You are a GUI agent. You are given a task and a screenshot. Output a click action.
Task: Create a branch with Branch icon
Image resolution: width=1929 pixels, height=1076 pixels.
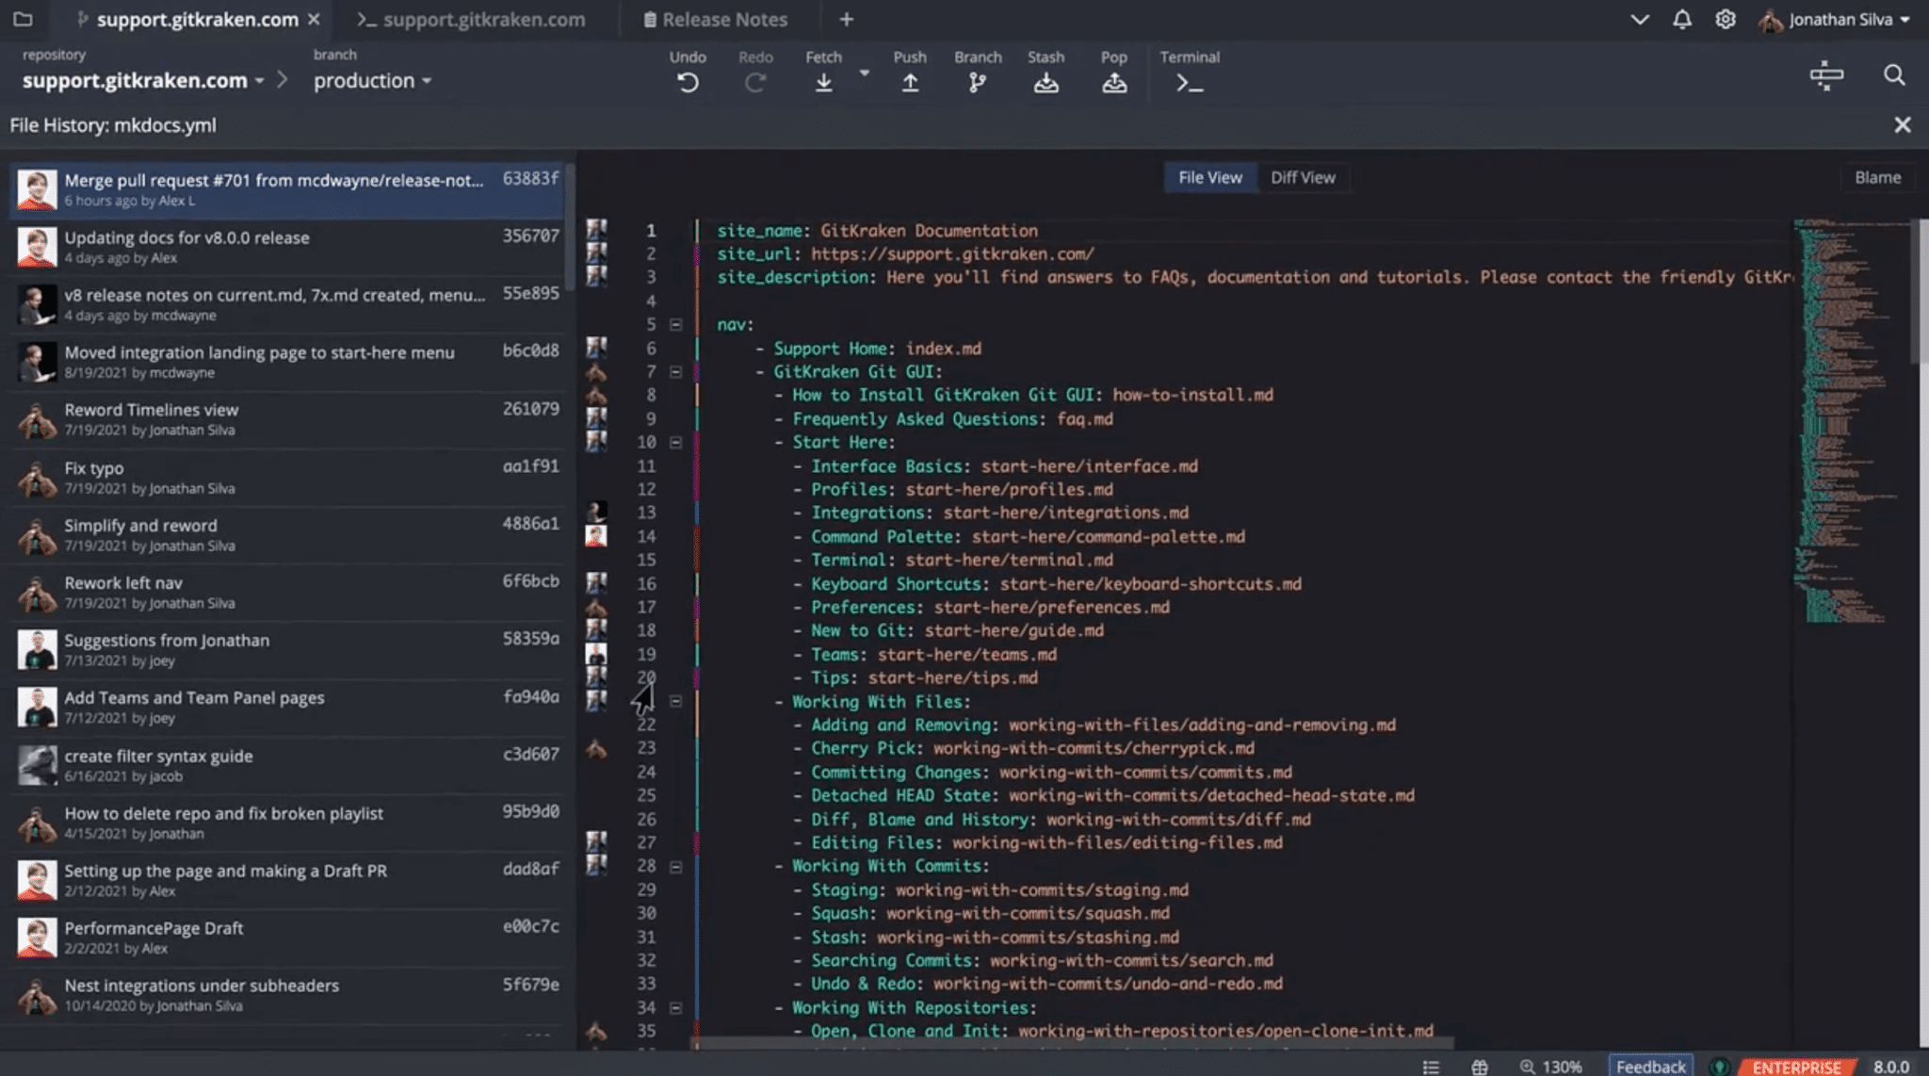978,83
